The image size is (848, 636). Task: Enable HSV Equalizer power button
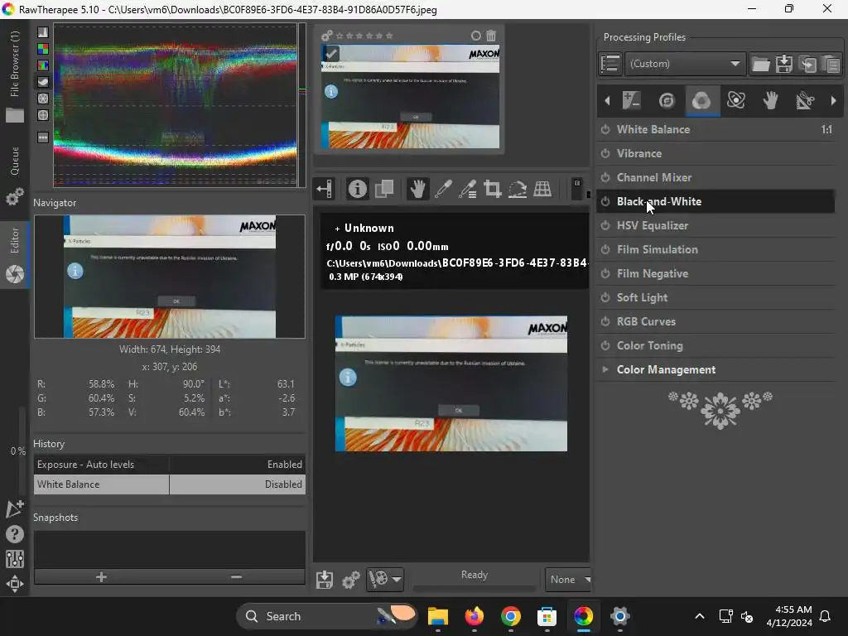coord(605,225)
